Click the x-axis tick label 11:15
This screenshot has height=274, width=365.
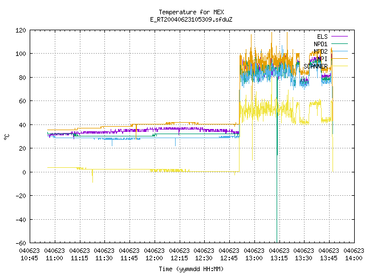pos(79,259)
